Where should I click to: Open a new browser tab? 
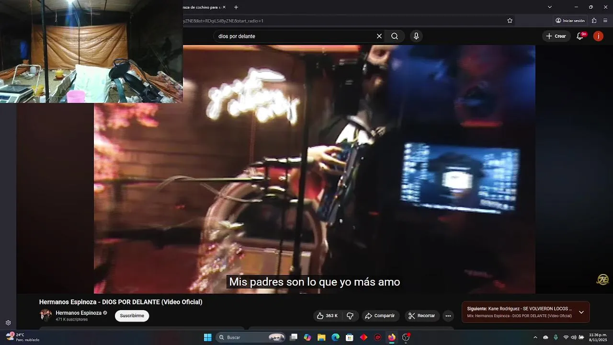click(236, 7)
